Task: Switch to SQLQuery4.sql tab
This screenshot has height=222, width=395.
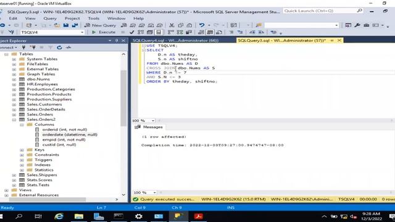Action: pyautogui.click(x=175, y=40)
